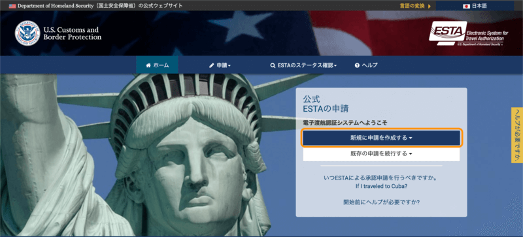Click the yellow ヘルプが必要ですか side tab
Viewport: 523px width, 237px height.
tap(517, 134)
